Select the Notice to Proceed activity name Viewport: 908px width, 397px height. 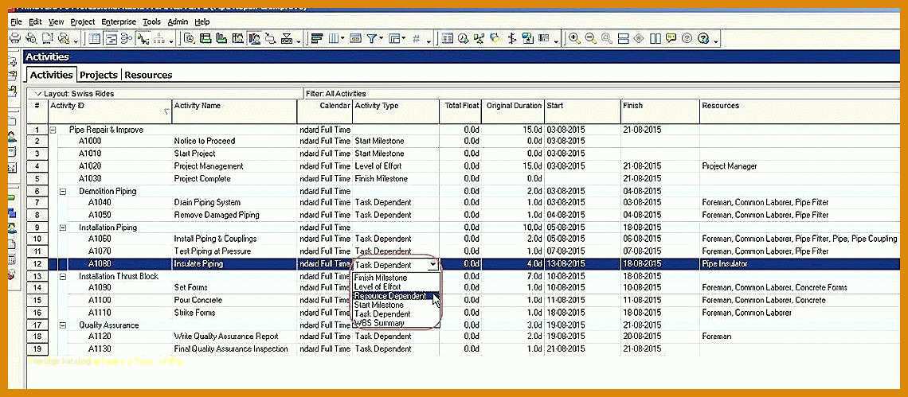(x=205, y=141)
